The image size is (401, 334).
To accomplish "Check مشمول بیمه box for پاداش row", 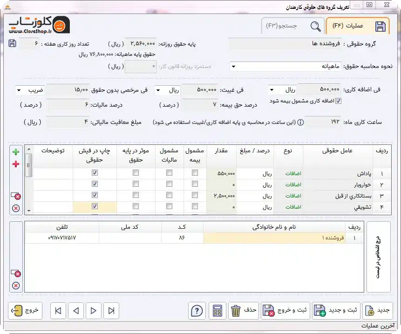I will [x=195, y=173].
